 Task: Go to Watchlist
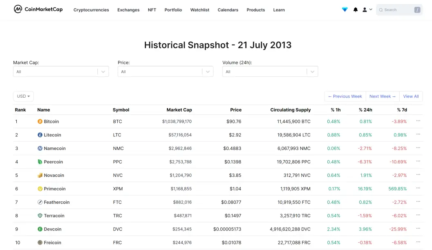(200, 10)
